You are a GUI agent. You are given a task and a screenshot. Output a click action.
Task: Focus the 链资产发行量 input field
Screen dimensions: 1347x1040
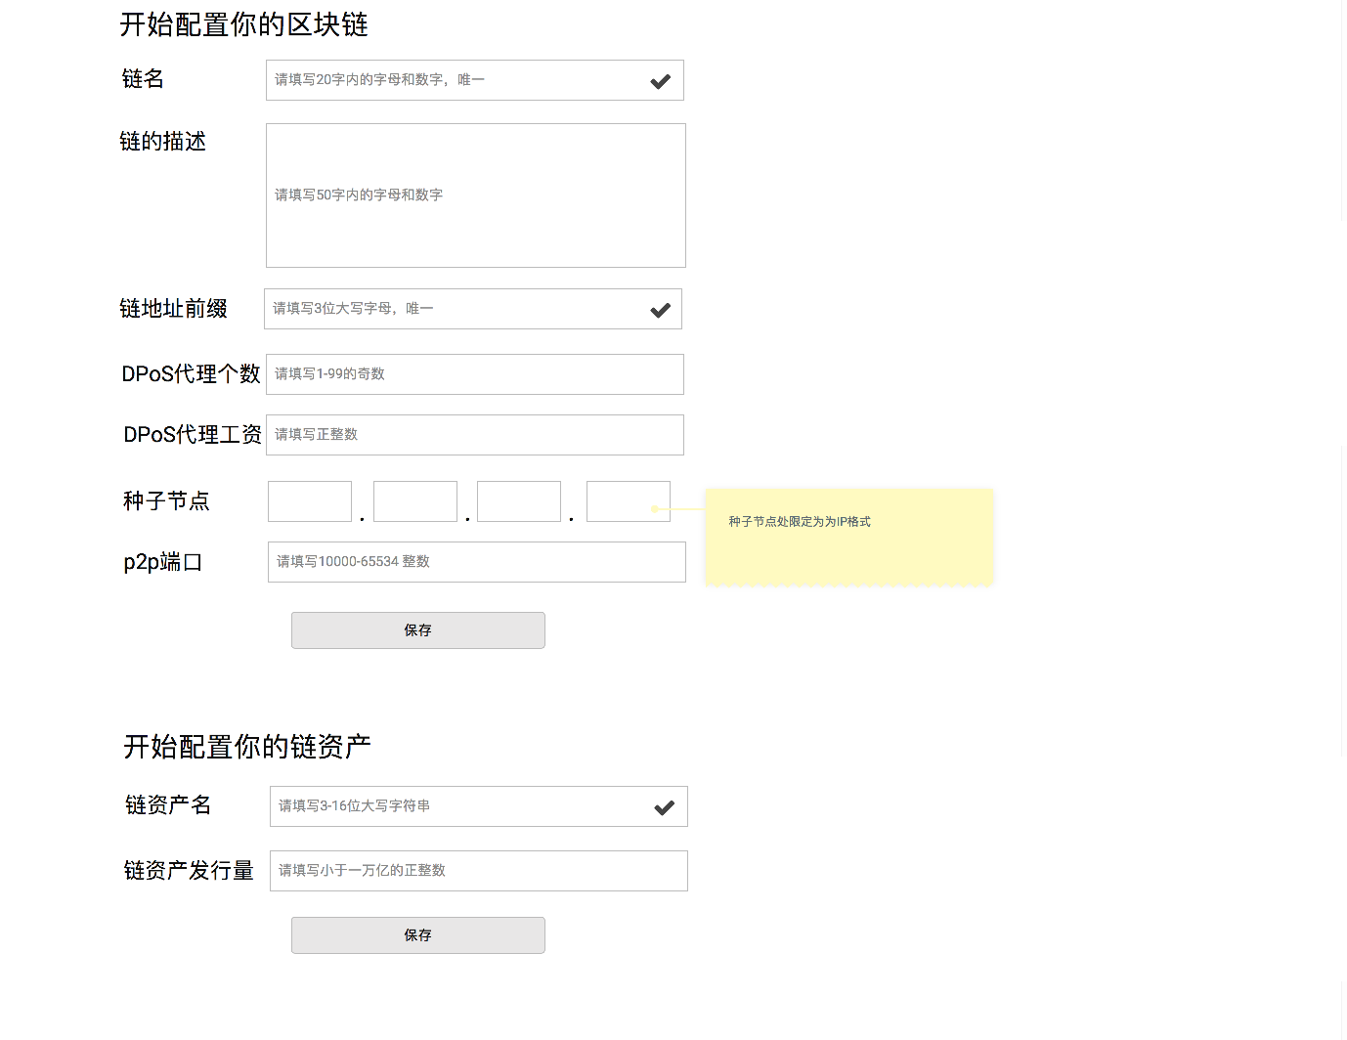(x=479, y=871)
